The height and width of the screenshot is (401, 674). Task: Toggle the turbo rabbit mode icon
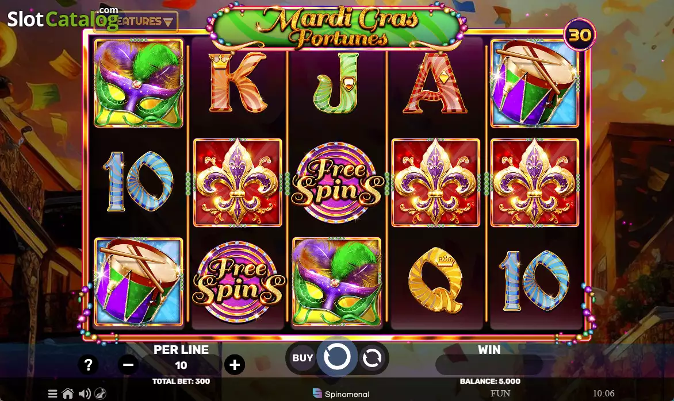100,394
